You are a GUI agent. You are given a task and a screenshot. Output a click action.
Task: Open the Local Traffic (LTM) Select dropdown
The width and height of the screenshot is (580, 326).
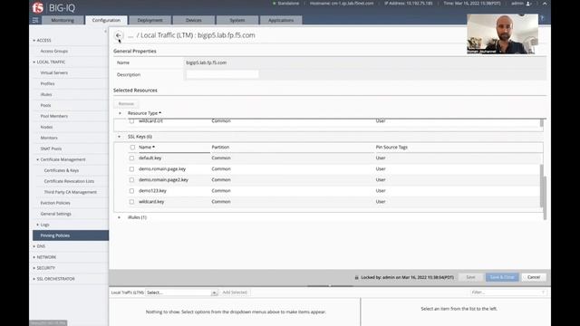point(181,292)
